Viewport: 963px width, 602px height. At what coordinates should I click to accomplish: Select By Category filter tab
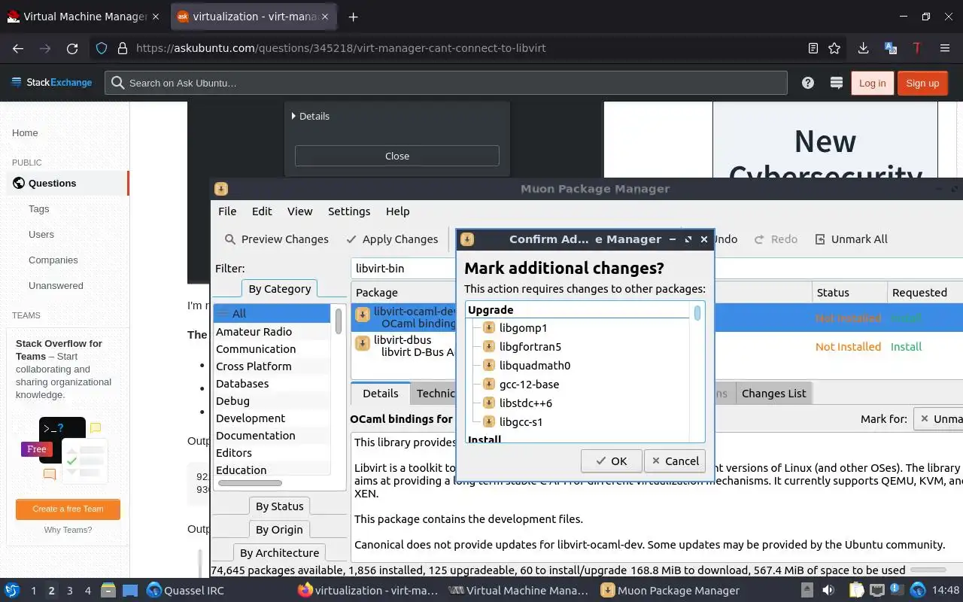point(279,288)
